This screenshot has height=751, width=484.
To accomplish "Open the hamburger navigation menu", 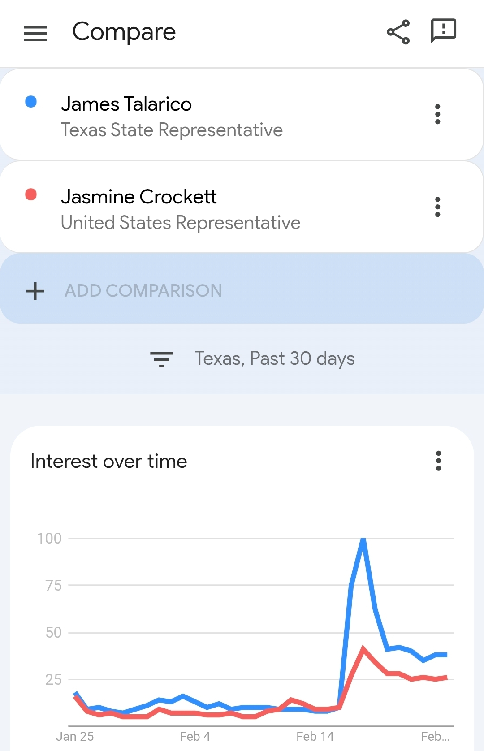I will coord(35,33).
